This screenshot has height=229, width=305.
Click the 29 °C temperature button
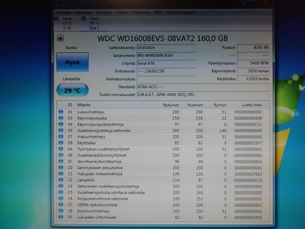pyautogui.click(x=72, y=90)
